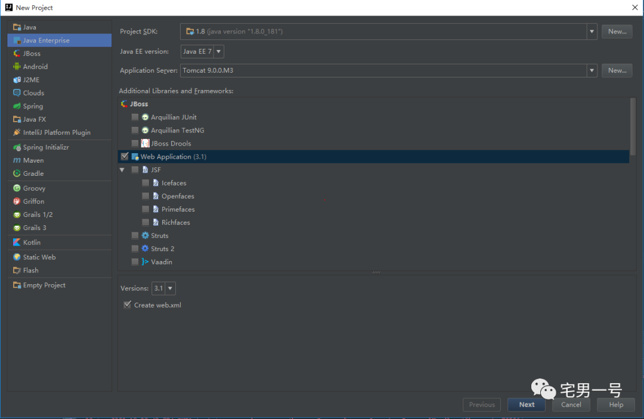
Task: Select the Grails 1/2 icon
Action: tap(17, 214)
